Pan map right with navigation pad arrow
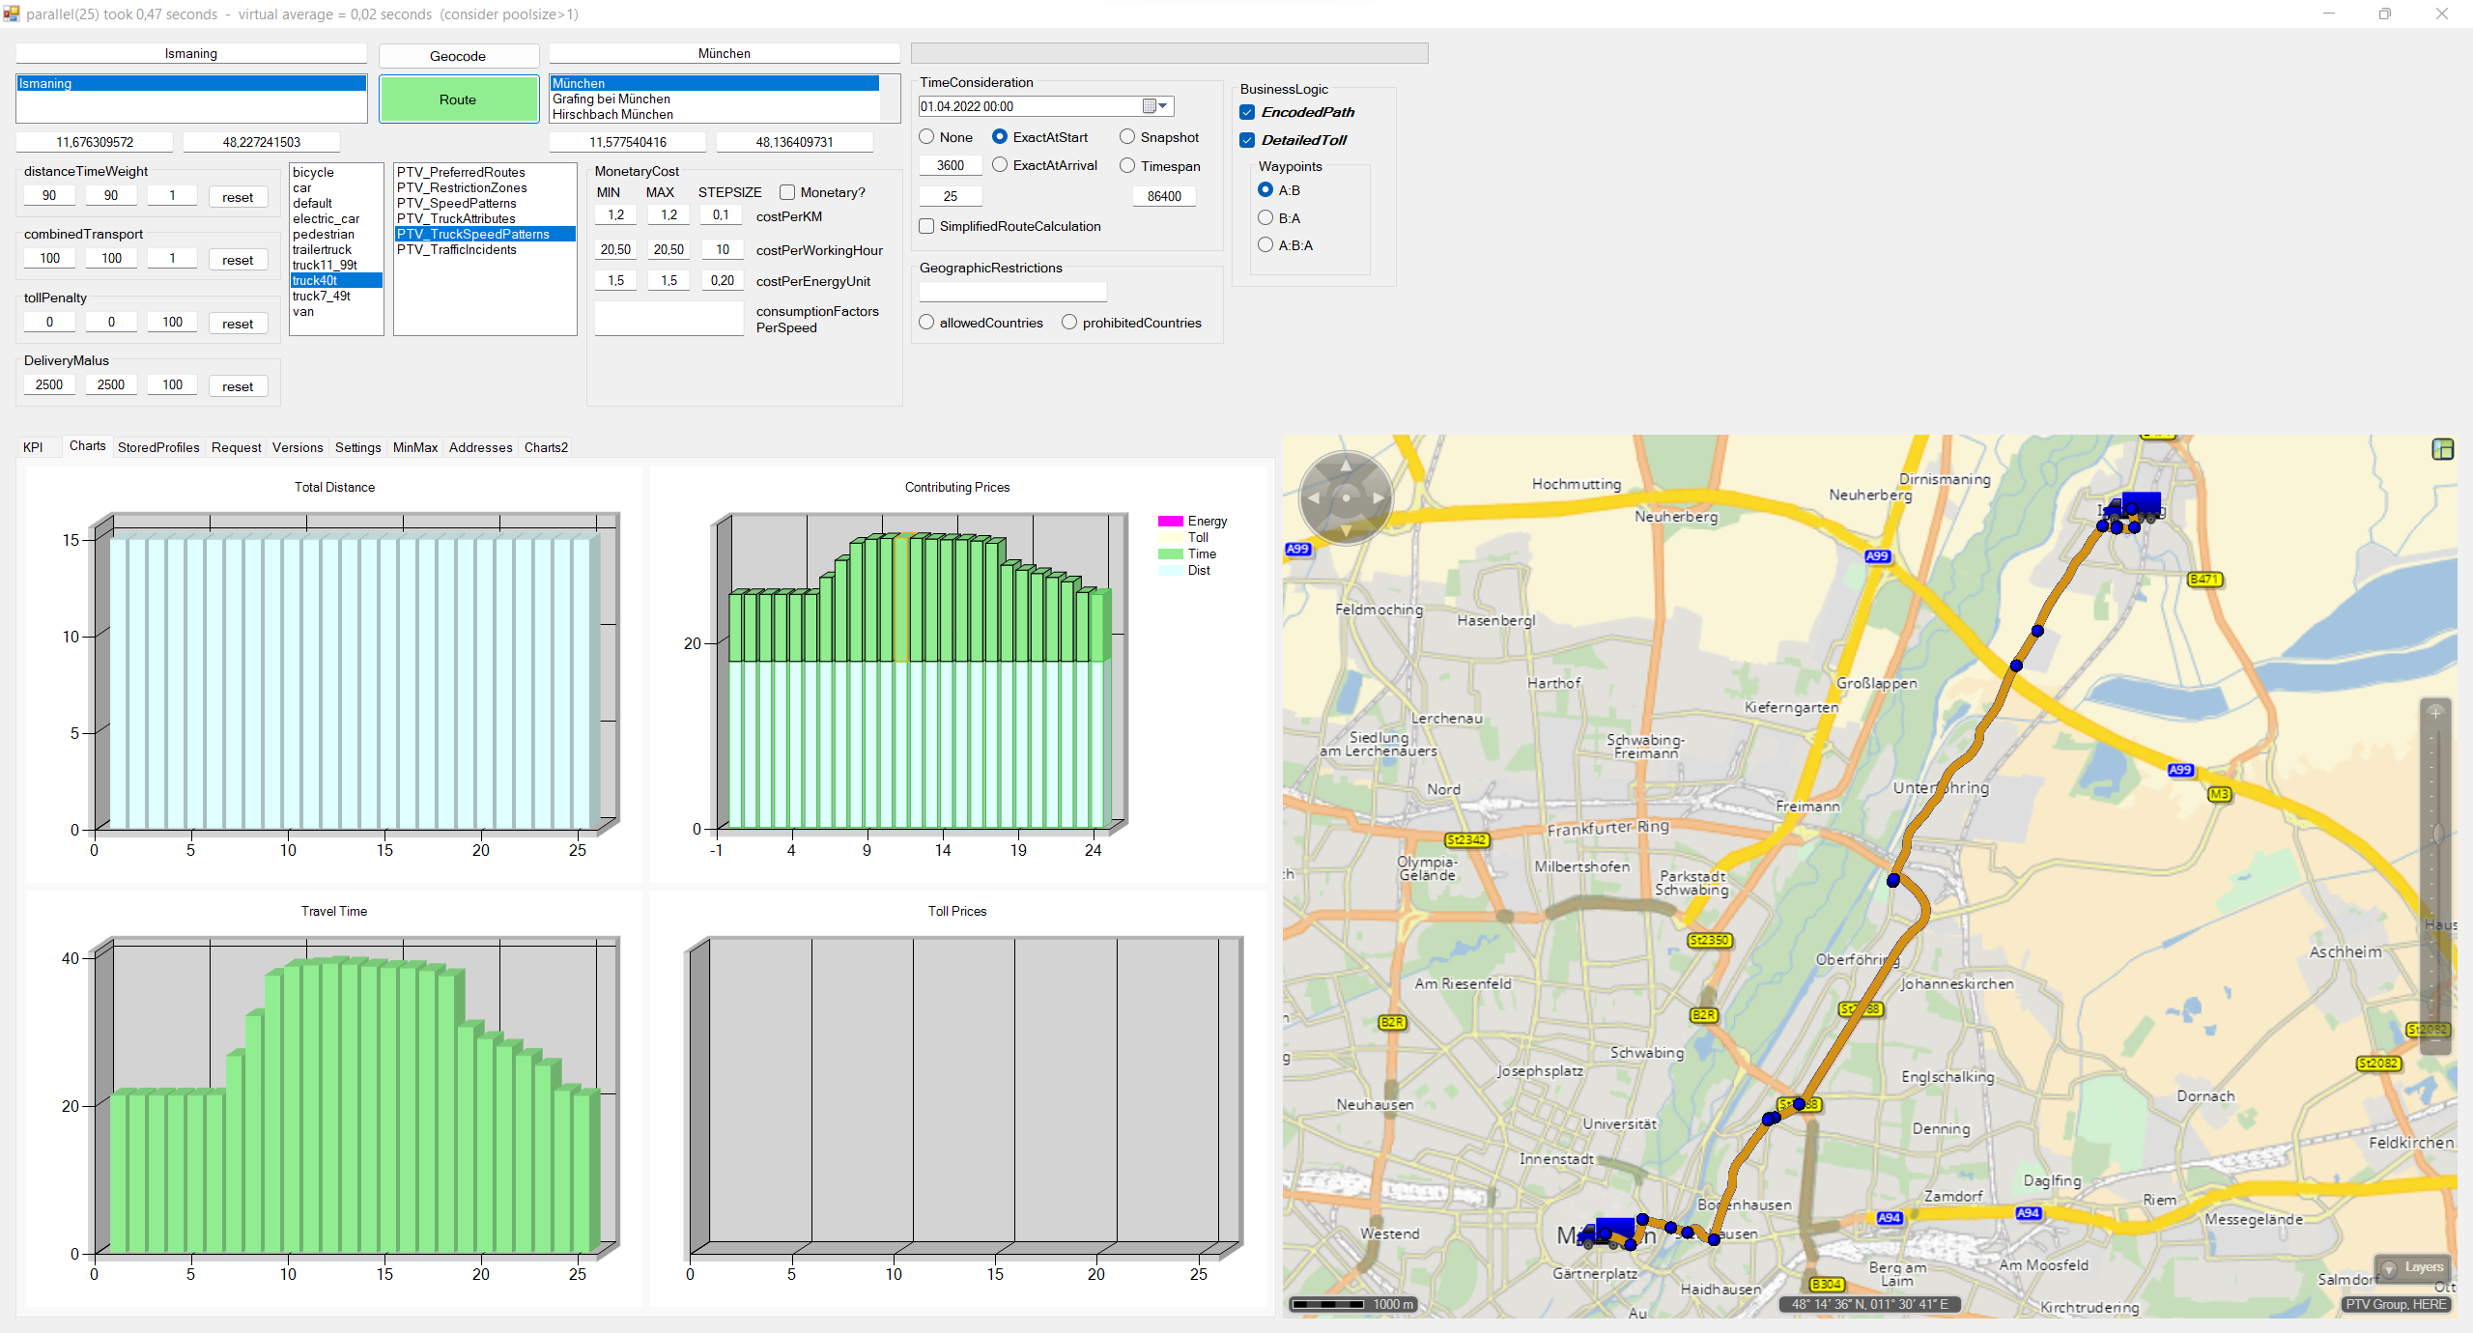2473x1333 pixels. 1379,498
